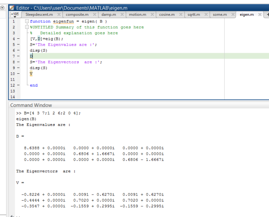The height and width of the screenshot is (217, 269).
Task: Close the damp.m tab
Action: tap(122, 14)
